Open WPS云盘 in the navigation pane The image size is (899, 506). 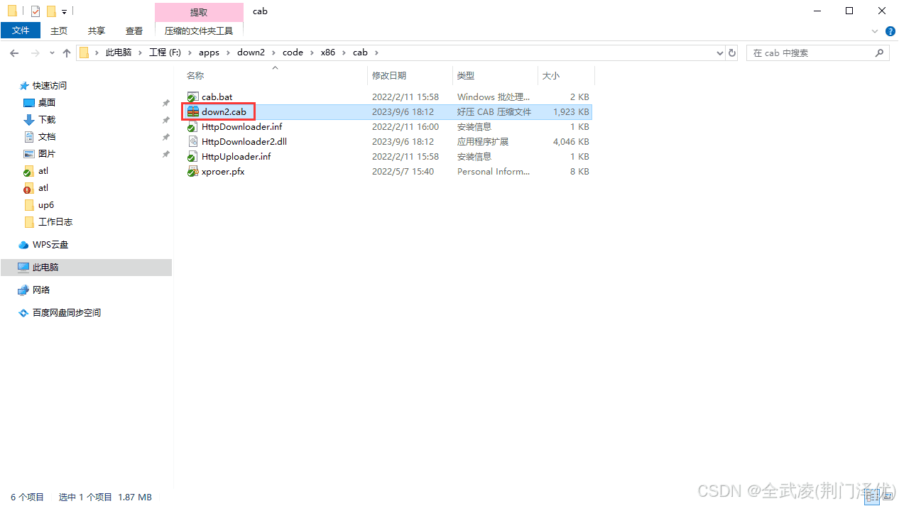click(50, 245)
